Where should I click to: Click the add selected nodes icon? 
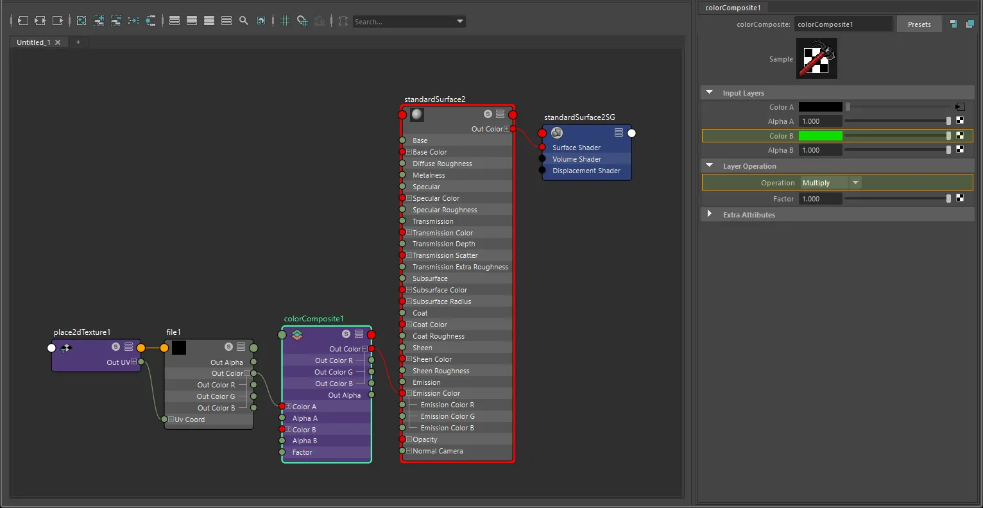(x=99, y=21)
